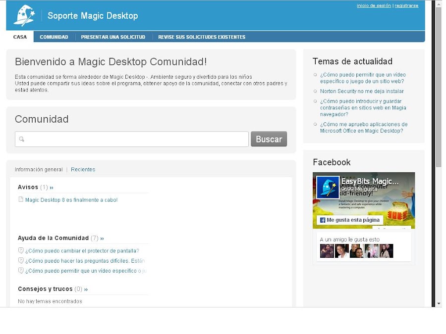
Task: Open the Comunidad navigation tab
Action: [x=54, y=37]
